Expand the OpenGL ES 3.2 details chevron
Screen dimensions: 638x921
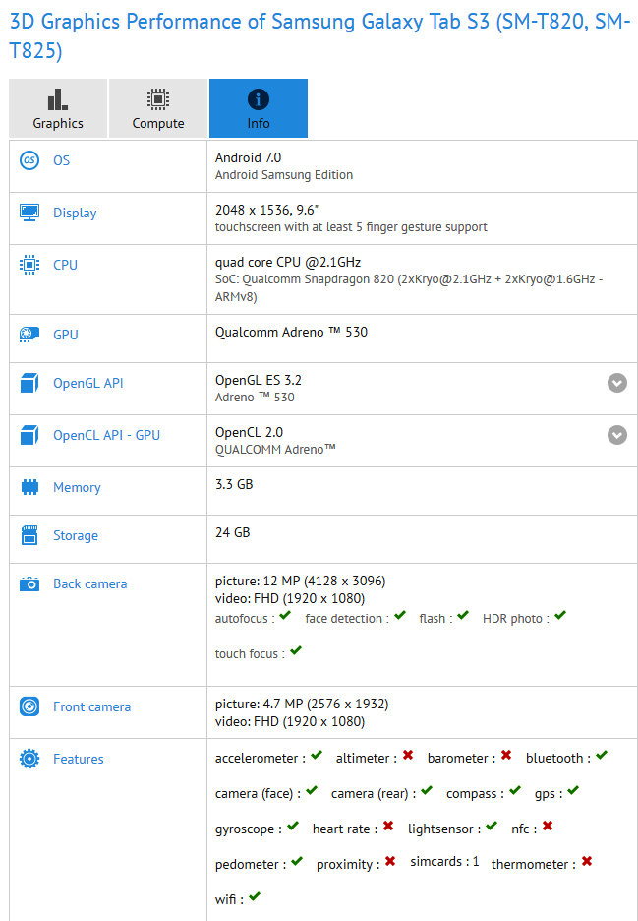coord(617,383)
